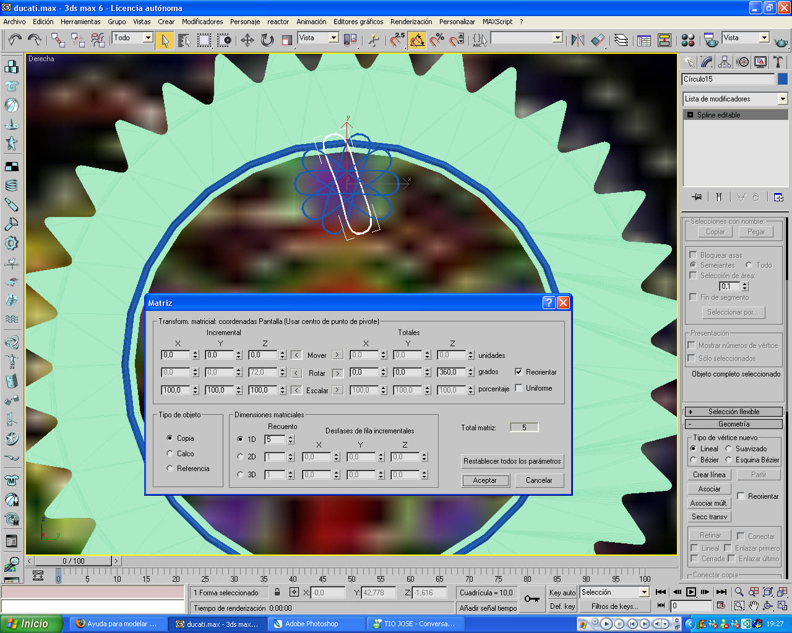The image size is (792, 633).
Task: Click the Crear línea button
Action: pos(709,475)
